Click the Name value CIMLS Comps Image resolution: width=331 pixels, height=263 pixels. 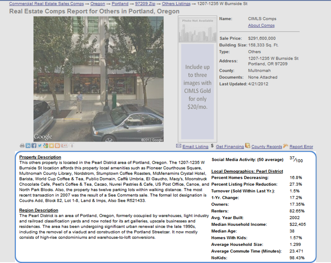coord(262,18)
